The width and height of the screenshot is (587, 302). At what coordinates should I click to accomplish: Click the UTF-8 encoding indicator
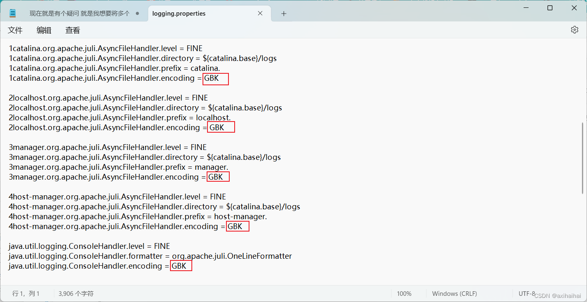coord(527,294)
